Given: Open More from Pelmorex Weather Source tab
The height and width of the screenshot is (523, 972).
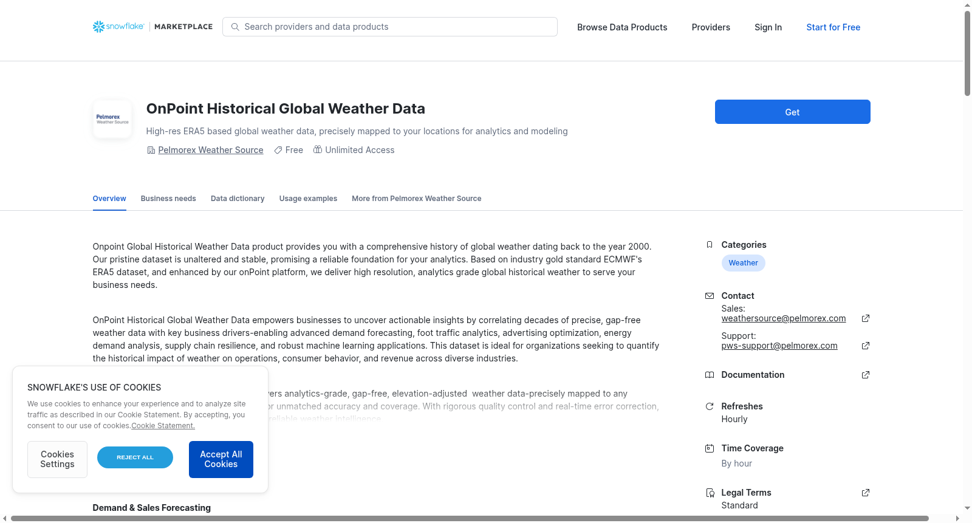Looking at the screenshot, I should coord(417,199).
